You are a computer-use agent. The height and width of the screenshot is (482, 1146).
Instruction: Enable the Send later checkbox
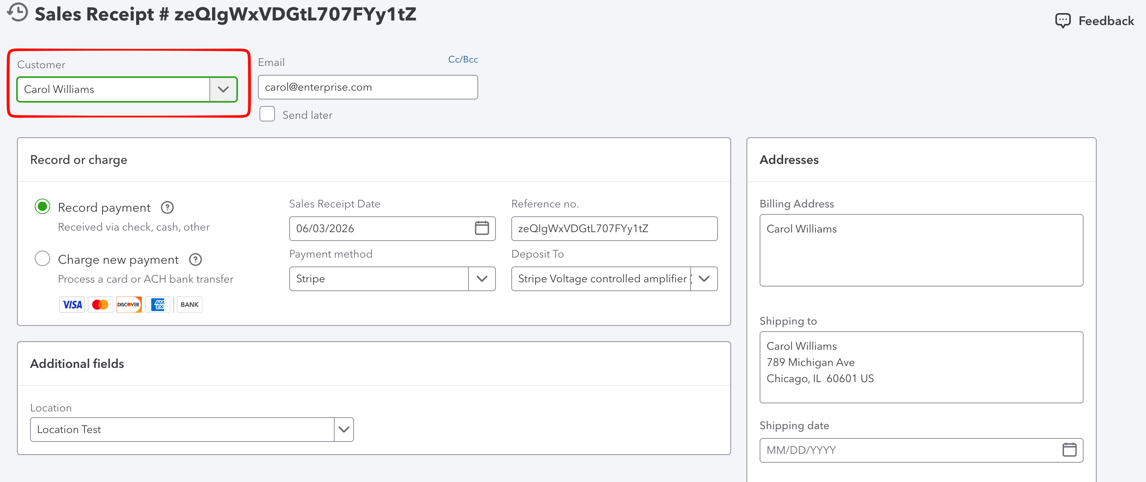coord(267,115)
